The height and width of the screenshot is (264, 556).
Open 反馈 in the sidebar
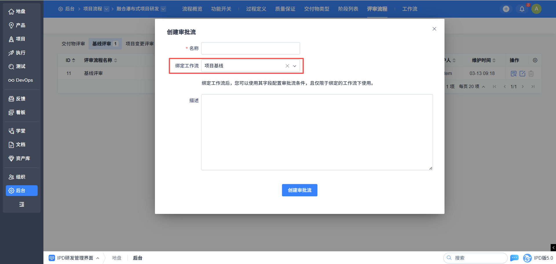(22, 99)
